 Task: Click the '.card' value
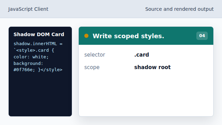(x=142, y=55)
